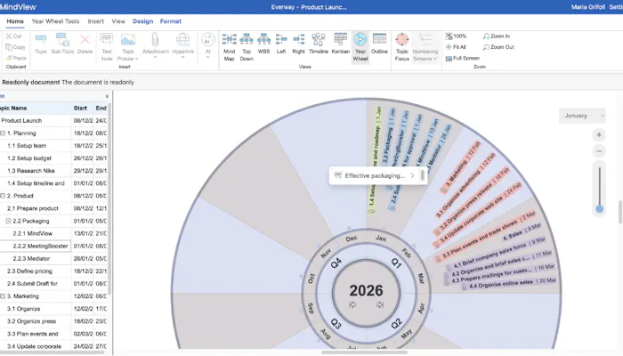The width and height of the screenshot is (623, 356).
Task: Select the 2.2.2 MeetingBooster row
Action: pyautogui.click(x=53, y=246)
